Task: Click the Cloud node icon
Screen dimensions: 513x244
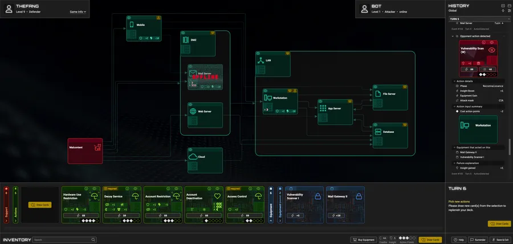Action: pyautogui.click(x=193, y=157)
